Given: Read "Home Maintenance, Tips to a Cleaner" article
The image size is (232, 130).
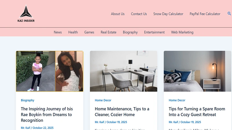Looking at the screenshot, I should (x=122, y=112).
